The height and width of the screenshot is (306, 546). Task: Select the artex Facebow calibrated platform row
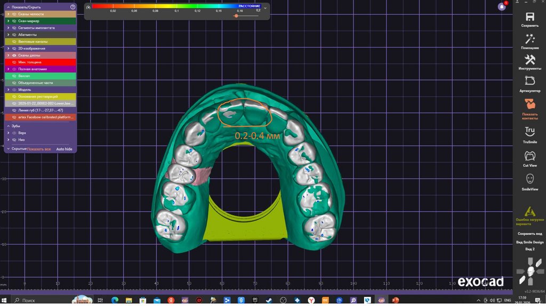point(41,117)
